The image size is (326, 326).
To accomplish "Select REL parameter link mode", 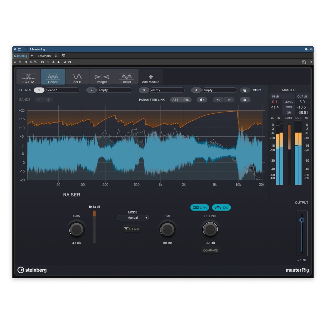I will [186, 100].
